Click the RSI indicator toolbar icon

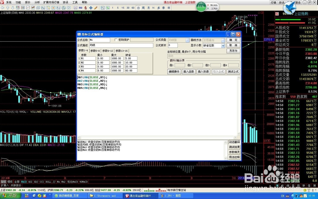point(80,8)
